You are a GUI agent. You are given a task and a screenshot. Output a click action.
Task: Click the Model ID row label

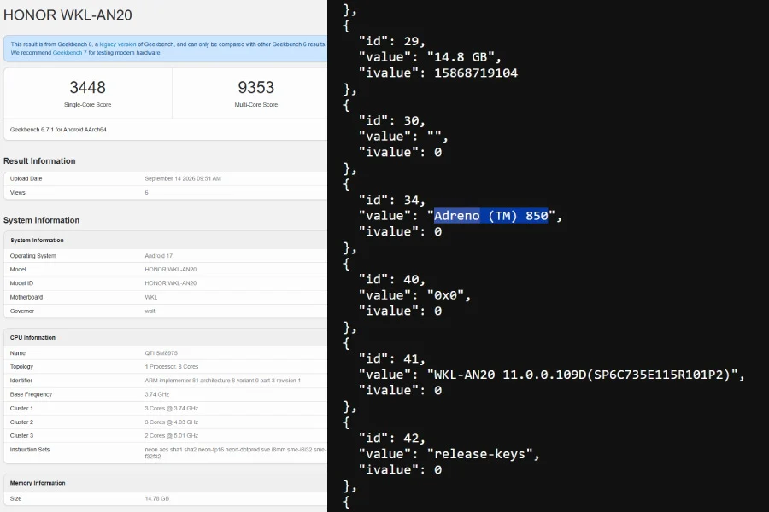(x=21, y=283)
